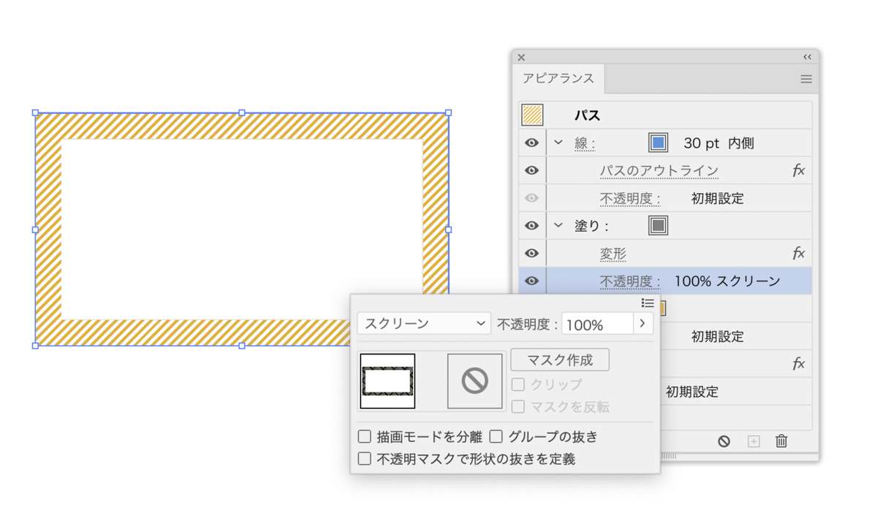Click the underlined パスのアウトライン text
The image size is (877, 527).
pyautogui.click(x=658, y=170)
